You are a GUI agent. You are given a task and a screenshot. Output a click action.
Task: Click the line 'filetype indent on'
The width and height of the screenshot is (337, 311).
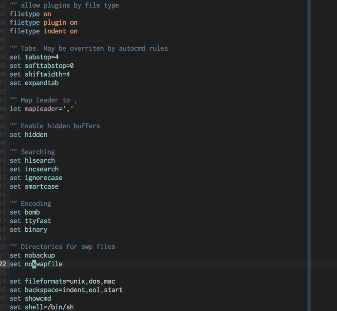(x=44, y=31)
